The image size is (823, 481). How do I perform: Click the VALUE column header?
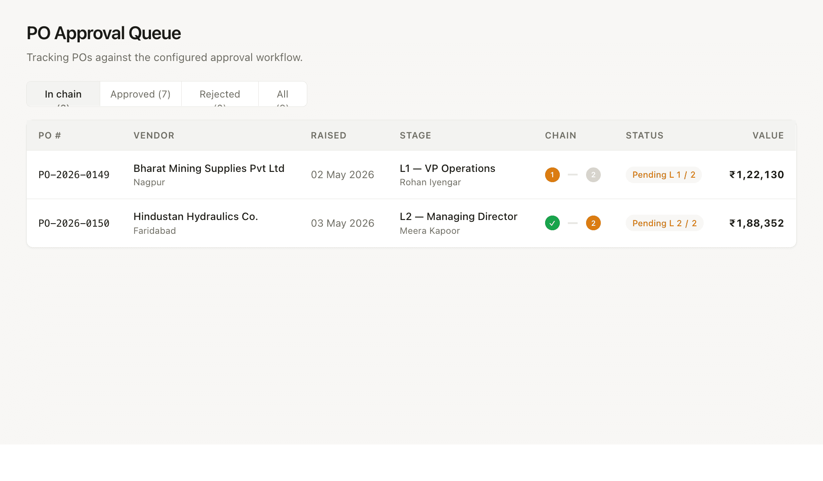click(x=768, y=135)
